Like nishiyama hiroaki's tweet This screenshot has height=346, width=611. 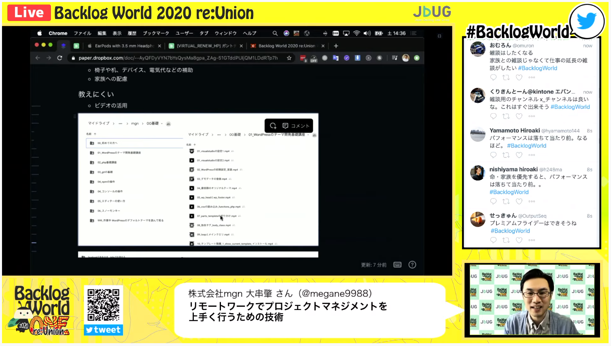(x=519, y=202)
